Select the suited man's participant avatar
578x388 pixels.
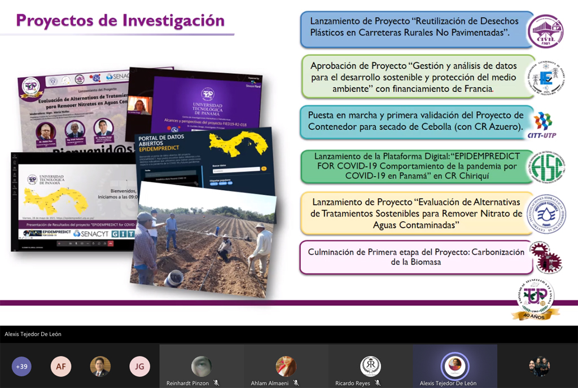point(100,367)
